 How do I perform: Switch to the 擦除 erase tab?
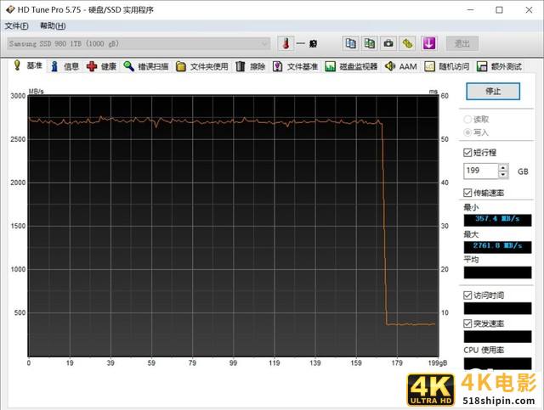pos(251,66)
